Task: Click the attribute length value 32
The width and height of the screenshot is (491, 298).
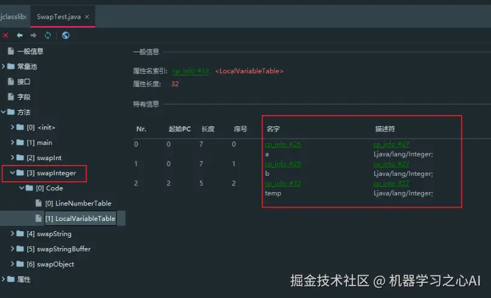Action: 175,84
